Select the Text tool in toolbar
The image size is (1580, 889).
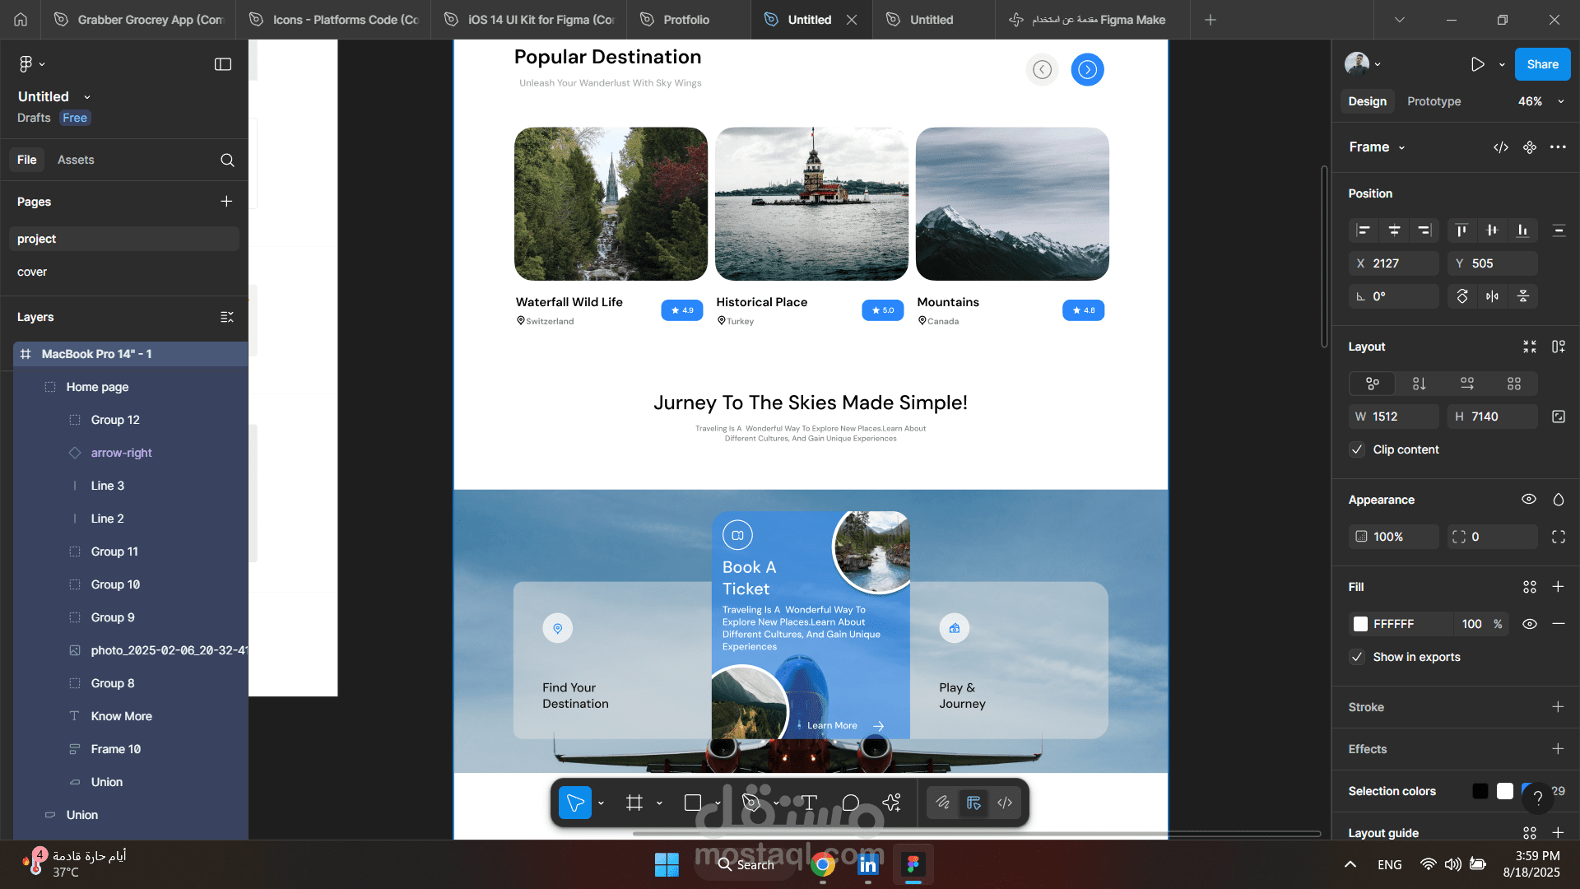[x=809, y=803]
